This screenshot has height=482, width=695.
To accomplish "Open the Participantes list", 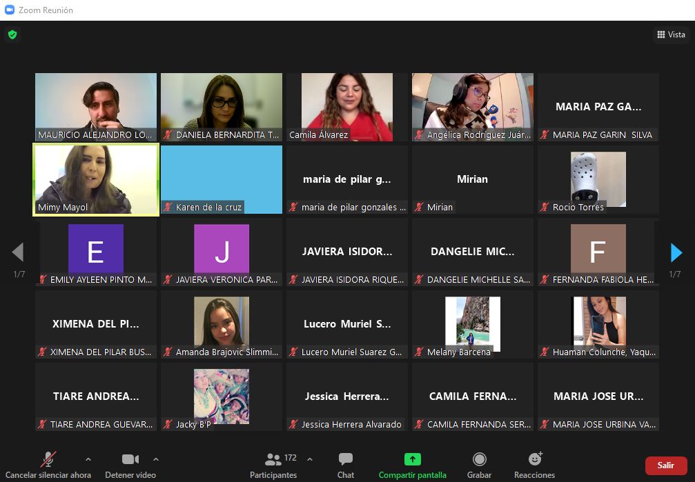I will pos(273,460).
